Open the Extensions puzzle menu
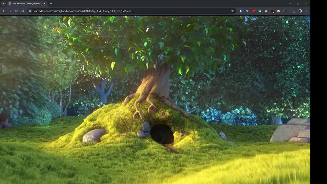 pyautogui.click(x=285, y=11)
